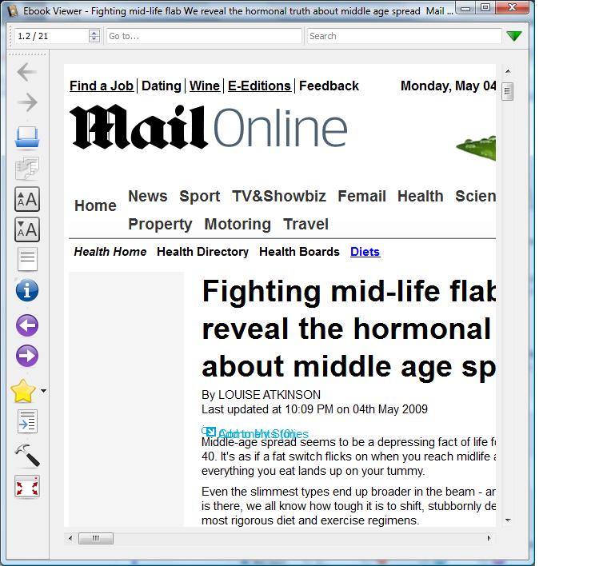Open the Diets link

(365, 252)
